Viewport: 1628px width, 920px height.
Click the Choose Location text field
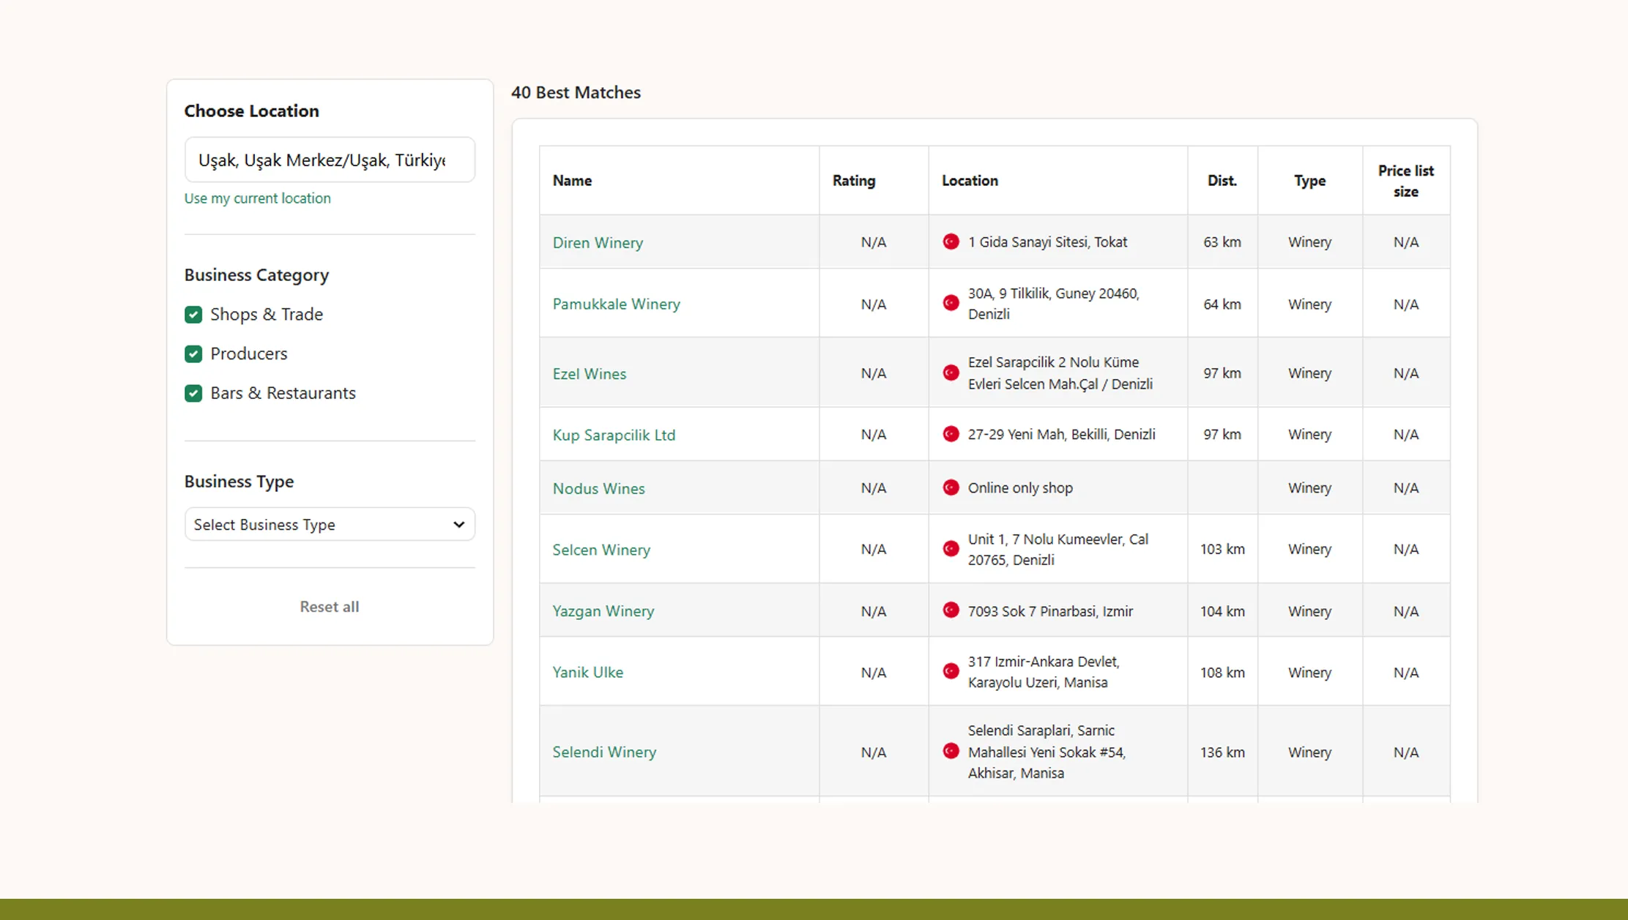tap(330, 160)
